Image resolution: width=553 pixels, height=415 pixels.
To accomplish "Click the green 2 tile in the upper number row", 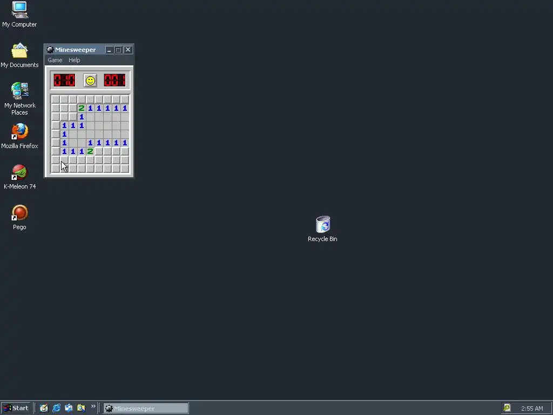I will (x=82, y=108).
